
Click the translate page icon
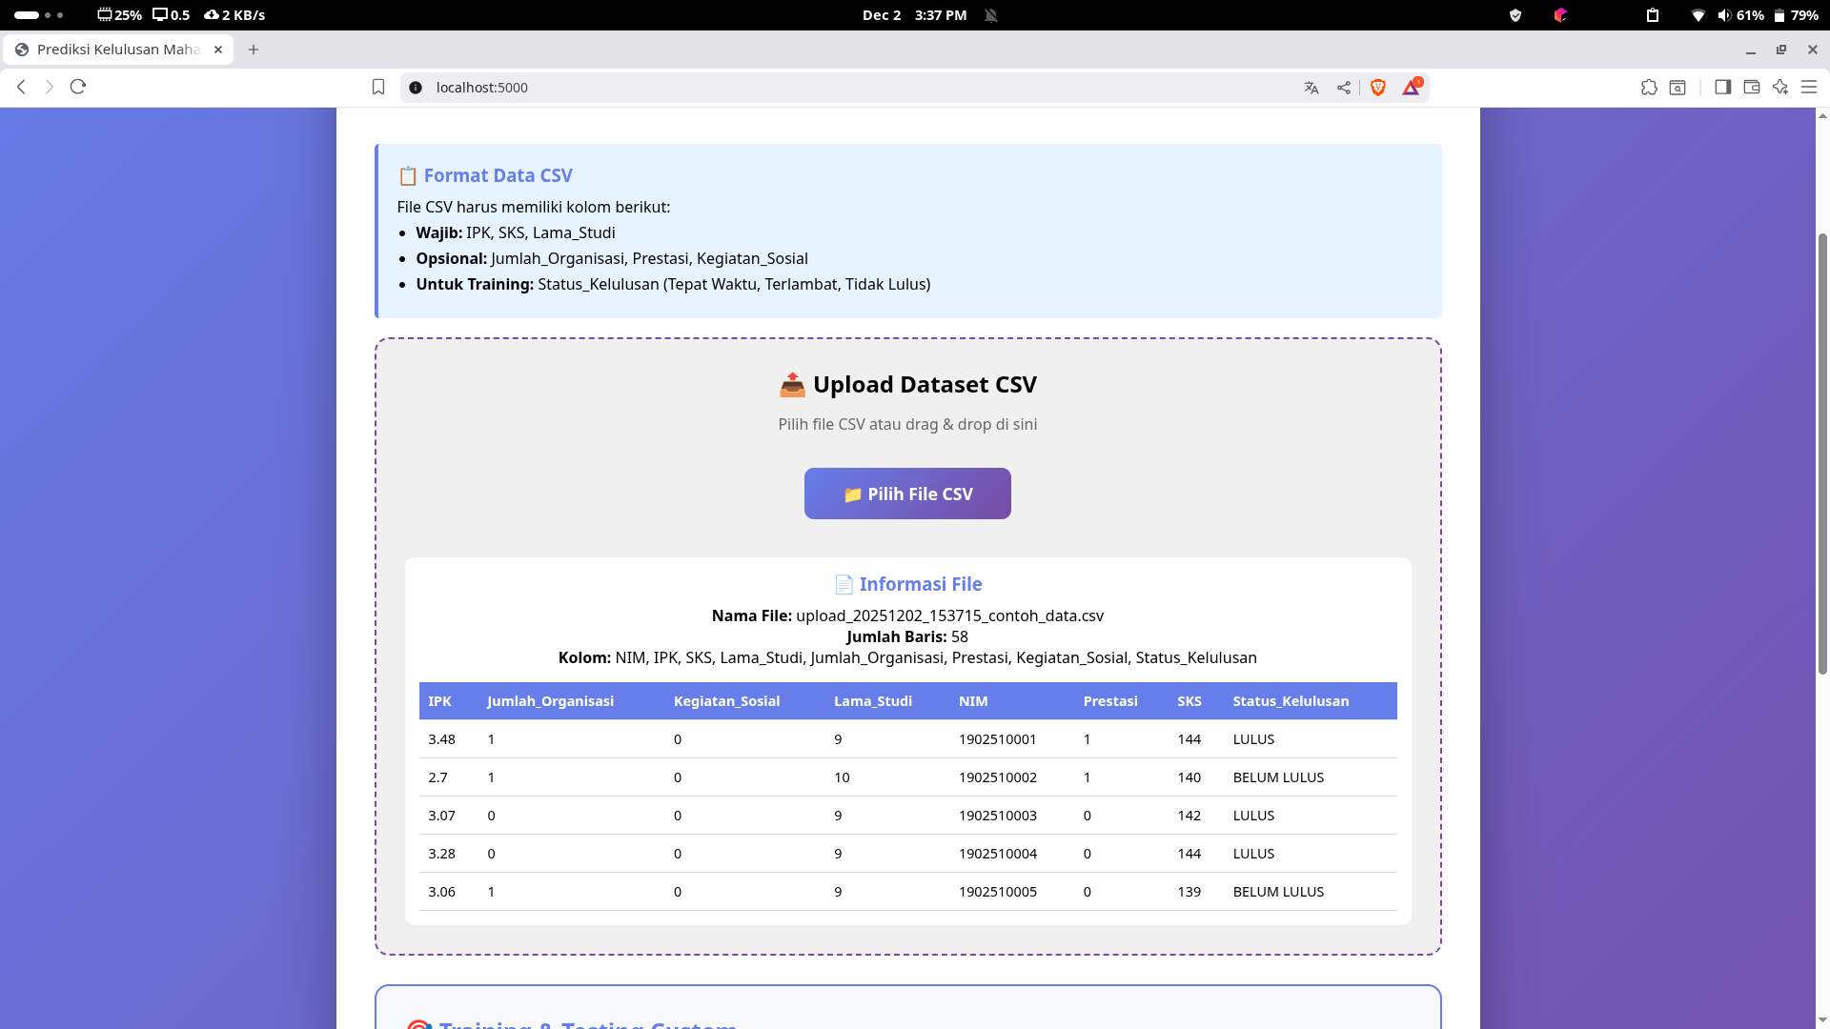pyautogui.click(x=1311, y=88)
